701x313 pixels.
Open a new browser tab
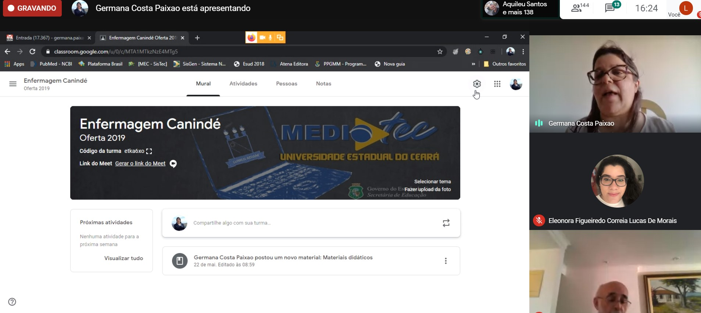click(x=197, y=38)
